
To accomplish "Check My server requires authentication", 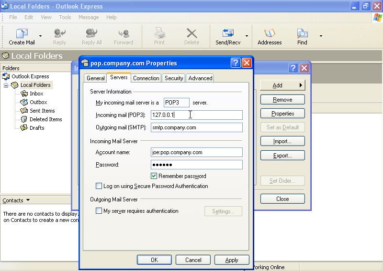I will tap(99, 210).
